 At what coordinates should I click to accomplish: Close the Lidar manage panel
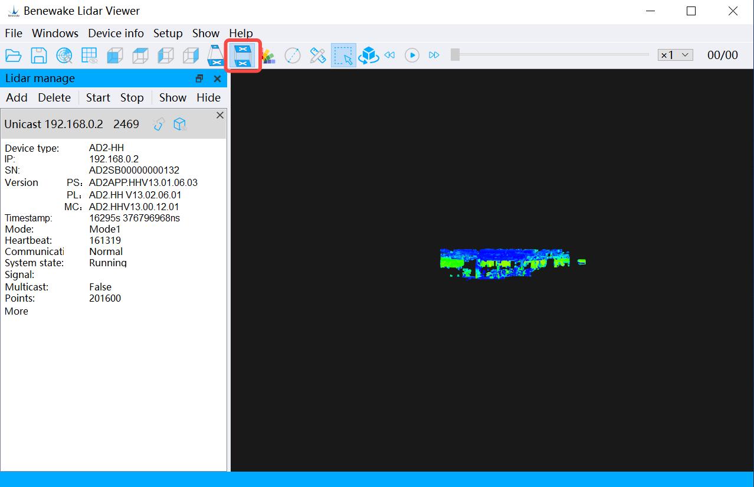[x=217, y=79]
